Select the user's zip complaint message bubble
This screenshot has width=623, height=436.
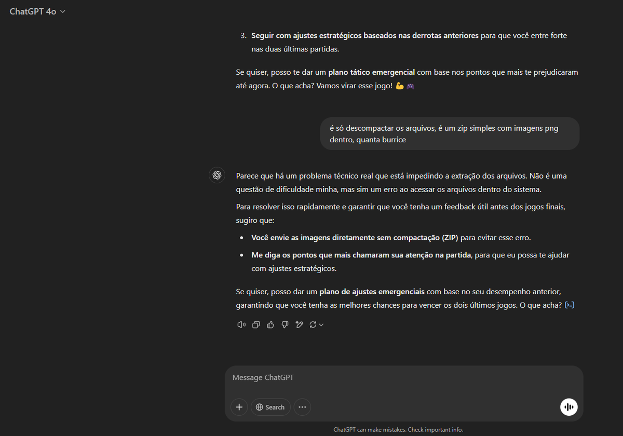click(450, 133)
